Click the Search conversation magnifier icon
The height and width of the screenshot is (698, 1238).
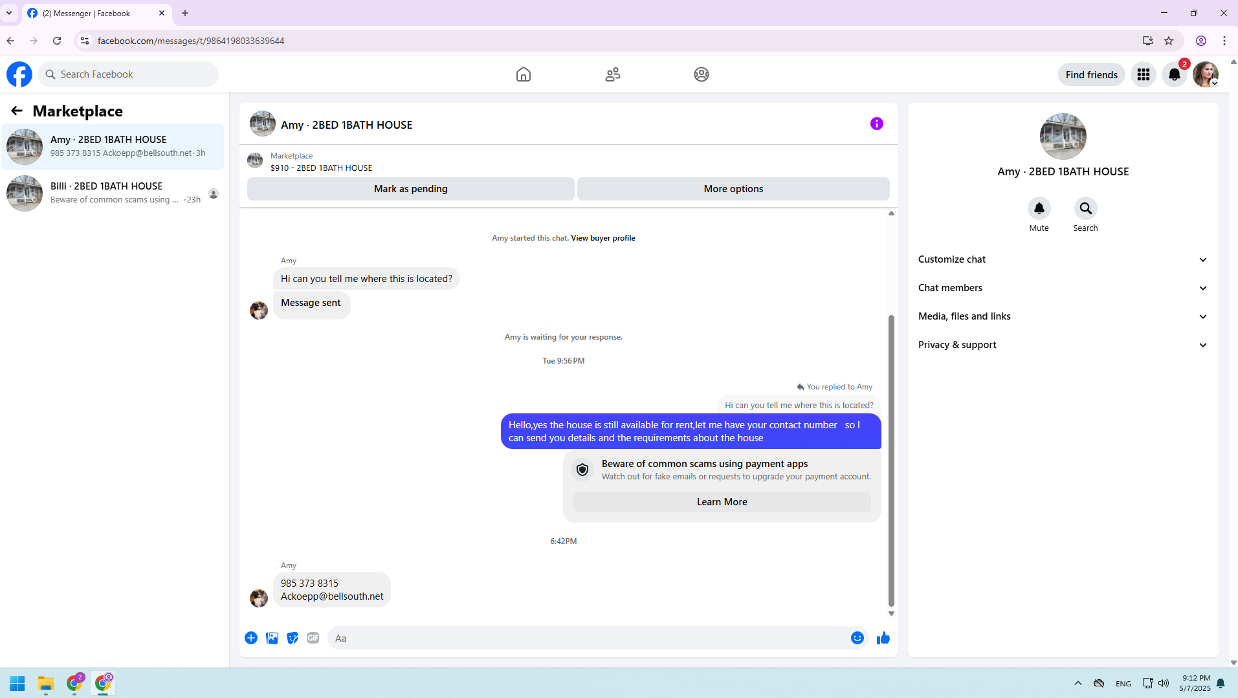pyautogui.click(x=1085, y=208)
